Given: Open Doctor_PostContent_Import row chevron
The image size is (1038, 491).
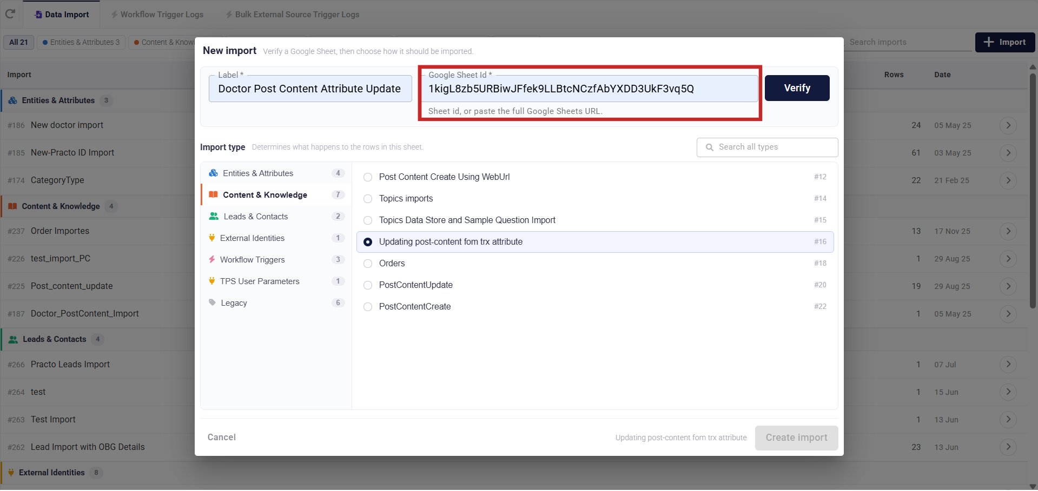Looking at the screenshot, I should (1008, 314).
